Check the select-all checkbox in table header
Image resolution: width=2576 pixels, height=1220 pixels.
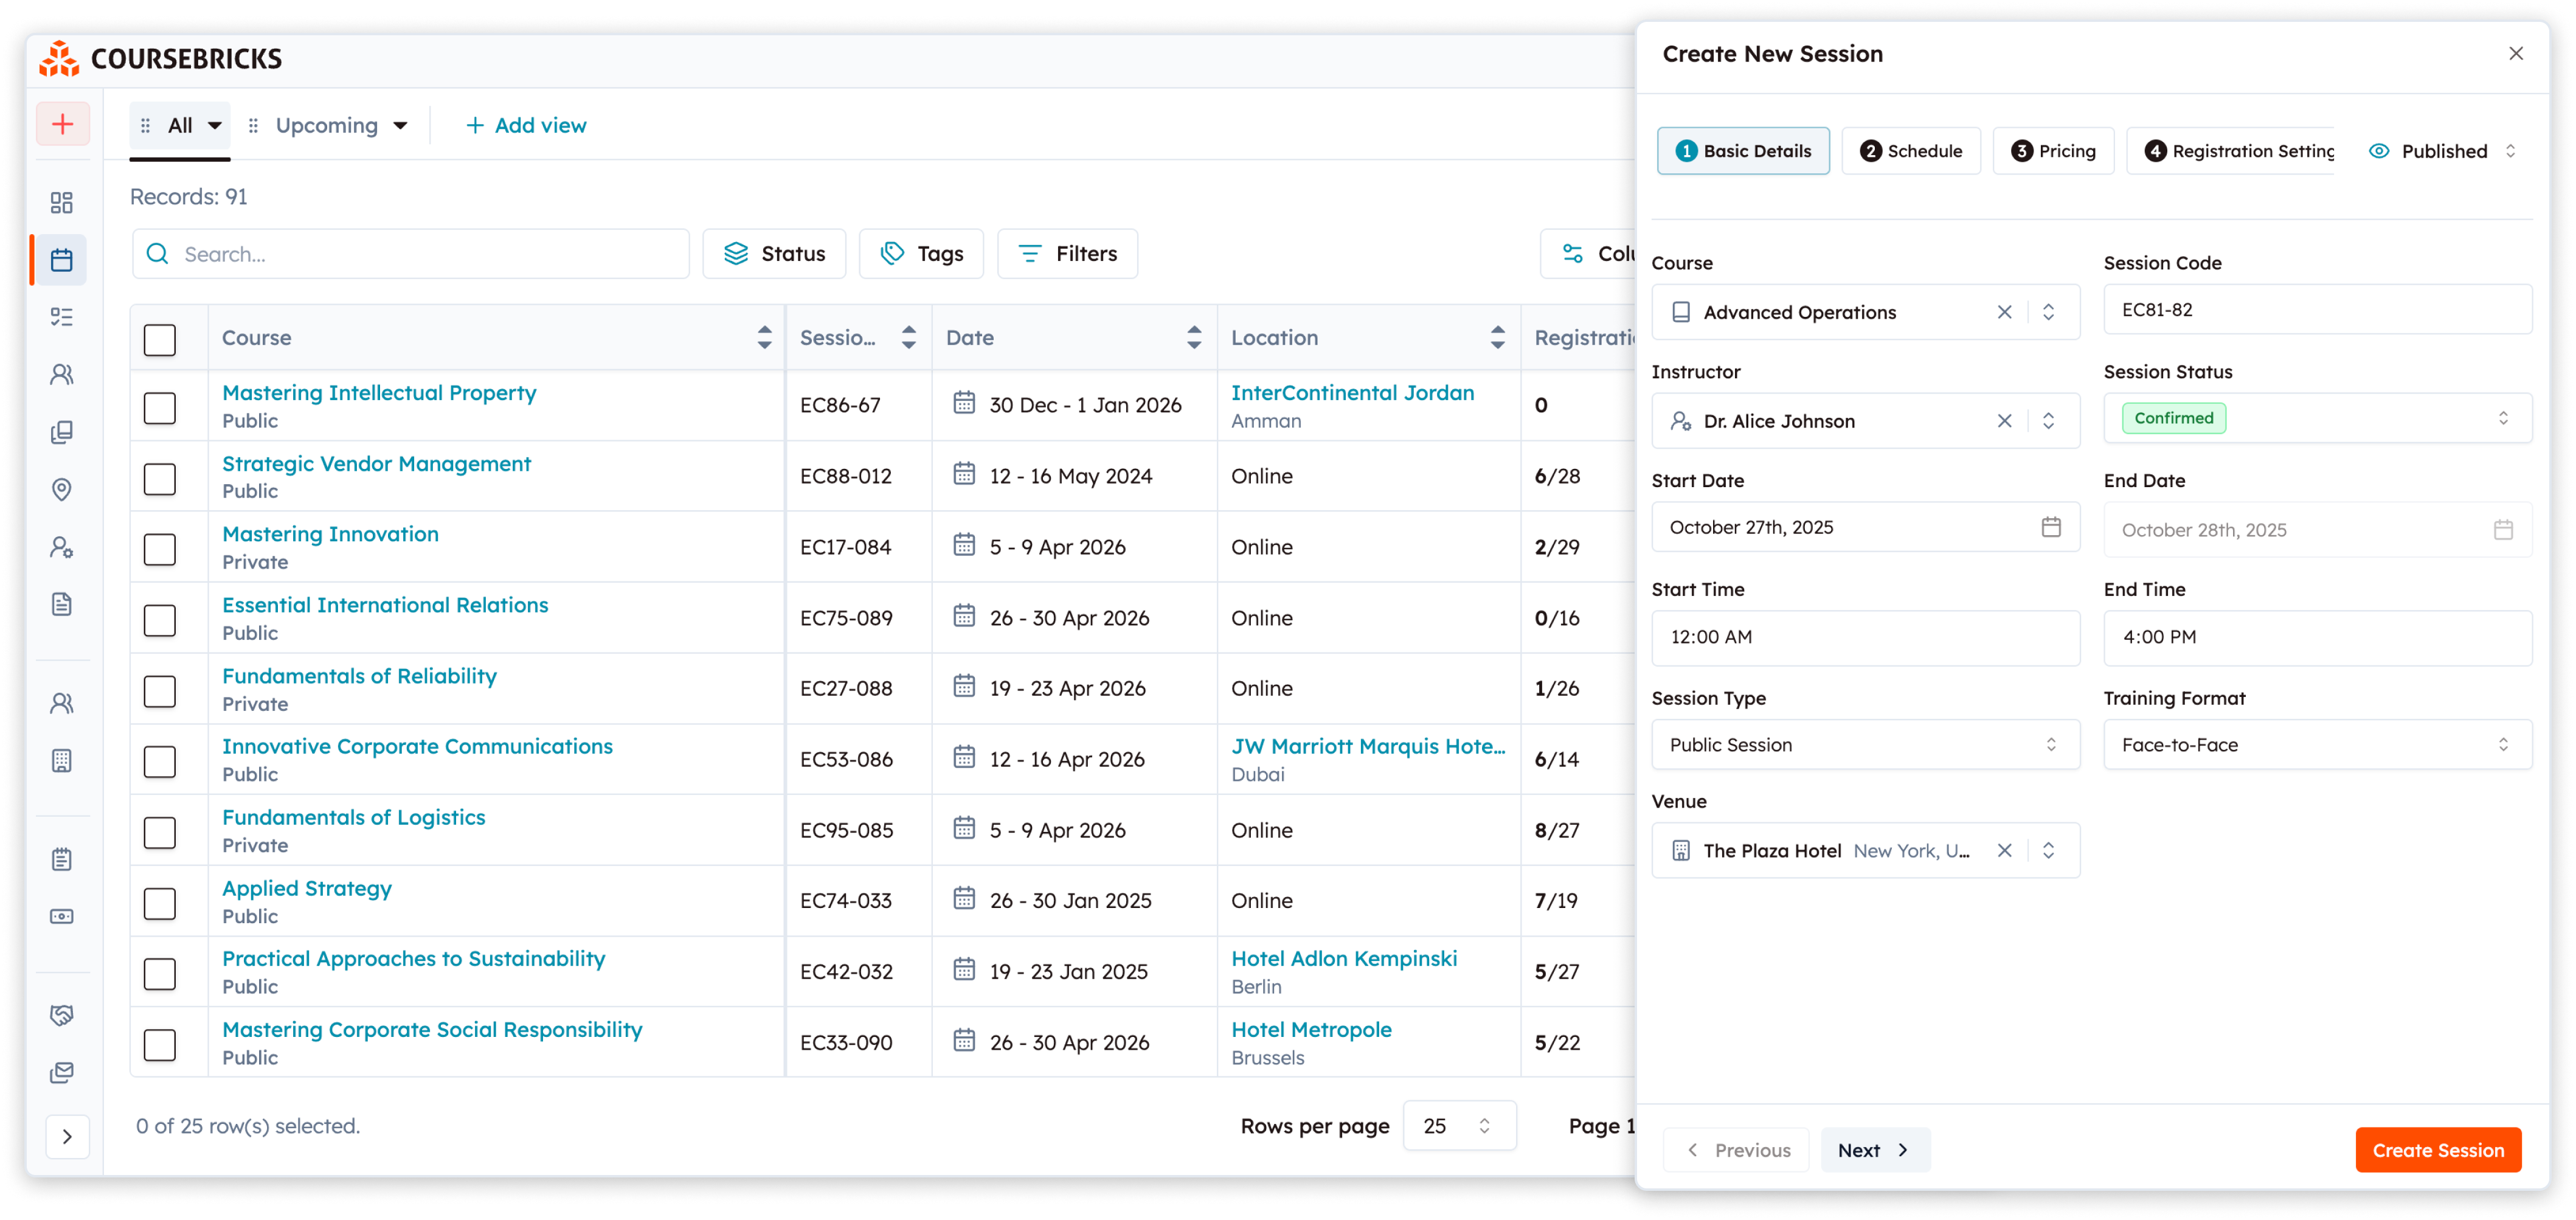[x=159, y=339]
